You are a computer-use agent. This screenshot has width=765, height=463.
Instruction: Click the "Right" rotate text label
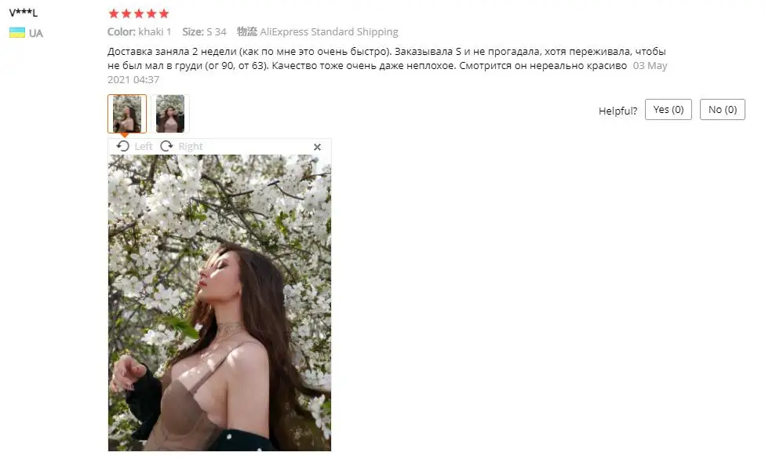pyautogui.click(x=191, y=147)
